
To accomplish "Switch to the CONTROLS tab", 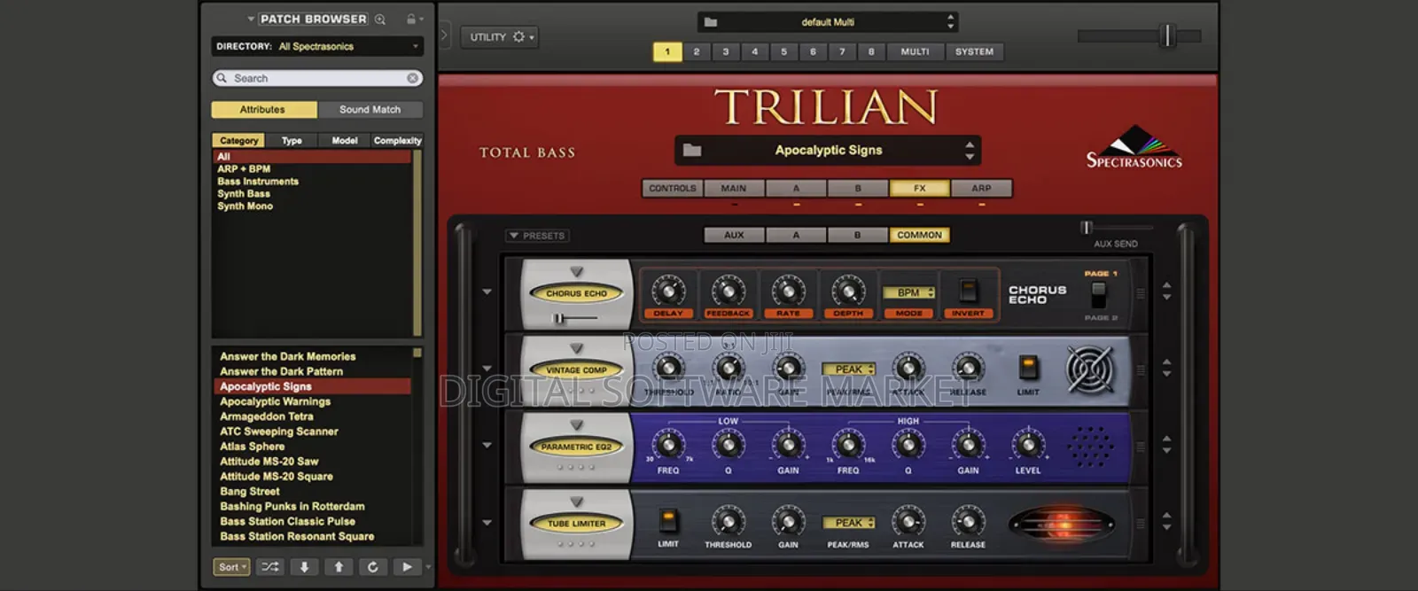I will click(673, 188).
